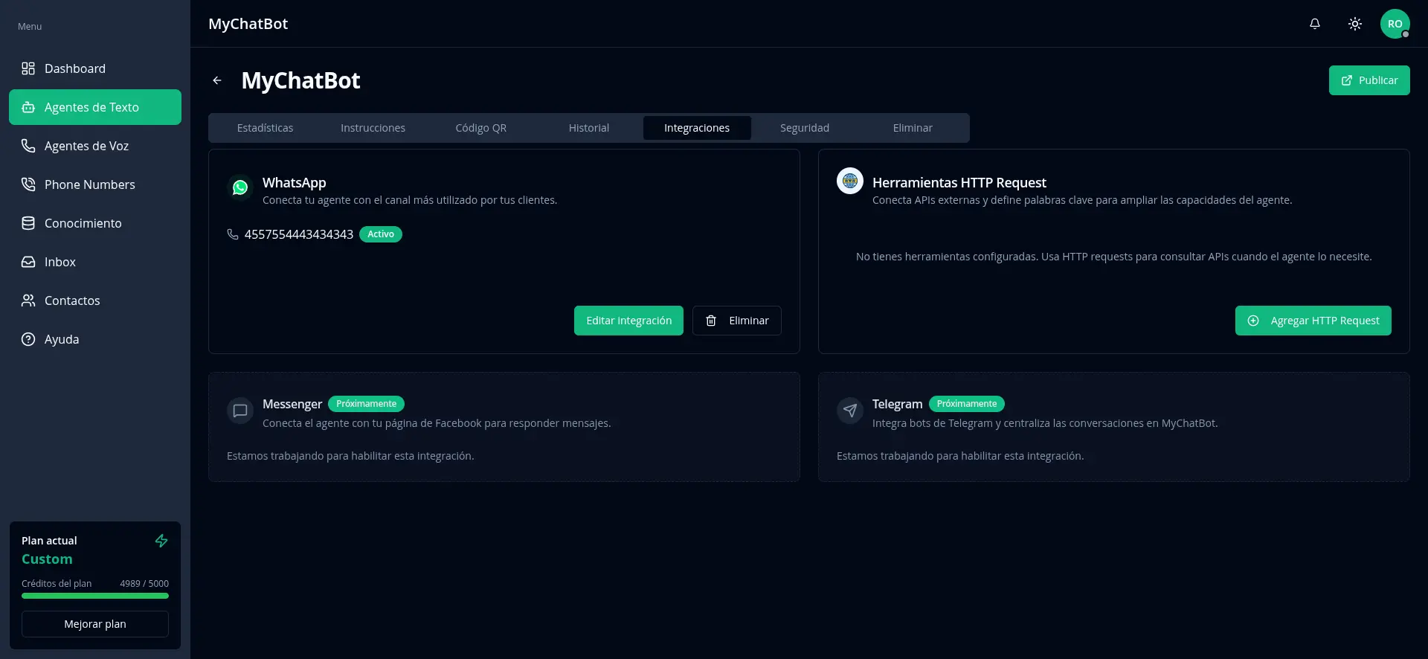Viewport: 1428px width, 659px height.
Task: Click WhatsApp number 4557554443434343
Action: click(x=299, y=234)
